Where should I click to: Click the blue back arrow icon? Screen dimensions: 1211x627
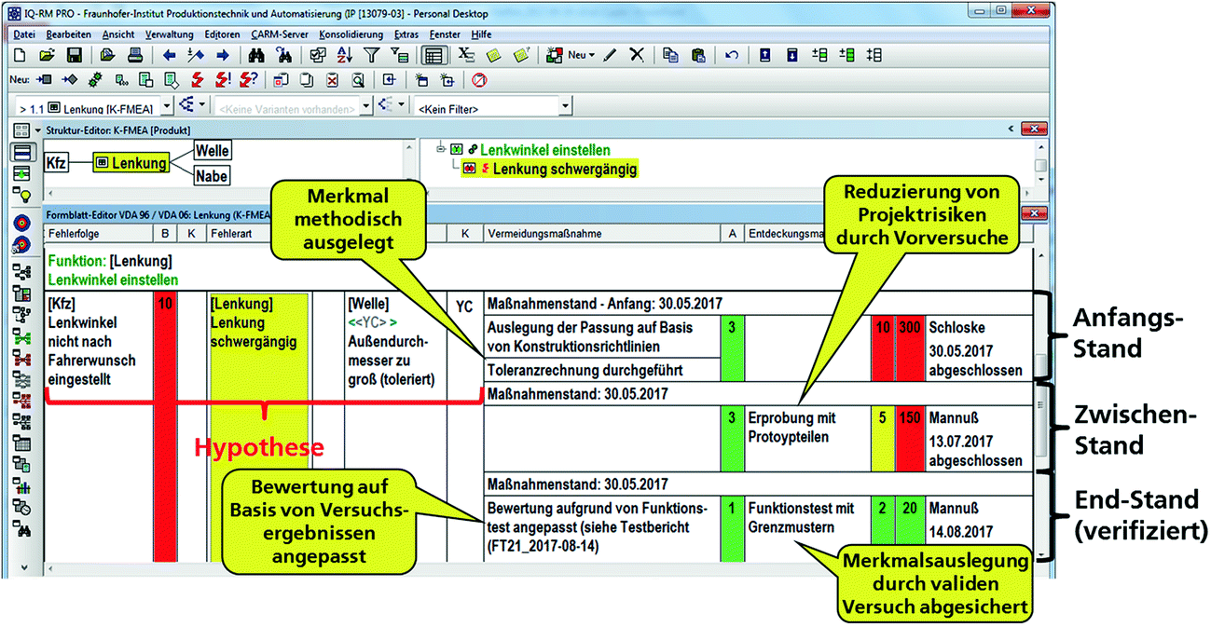coord(169,55)
